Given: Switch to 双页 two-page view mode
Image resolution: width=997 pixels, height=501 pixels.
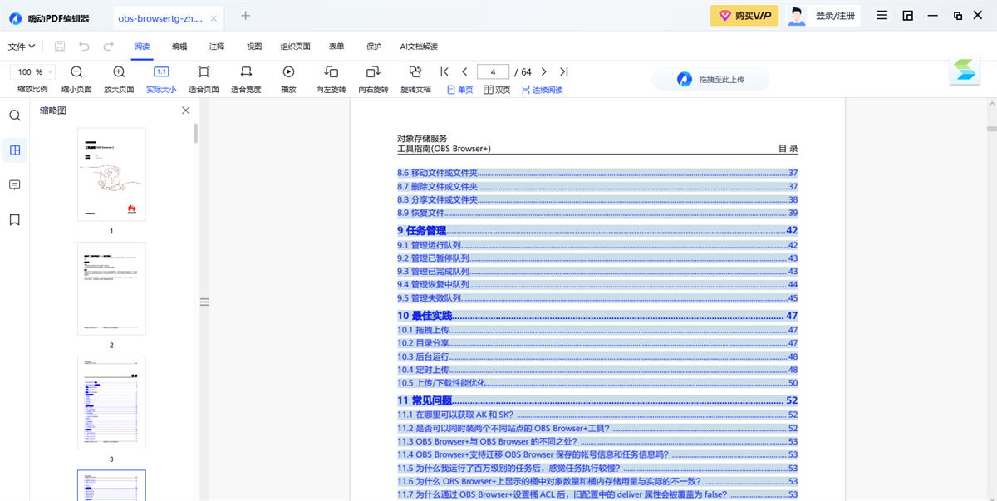Looking at the screenshot, I should pos(497,89).
